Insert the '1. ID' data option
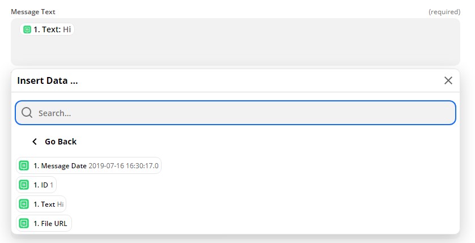The image size is (475, 243). (36, 185)
